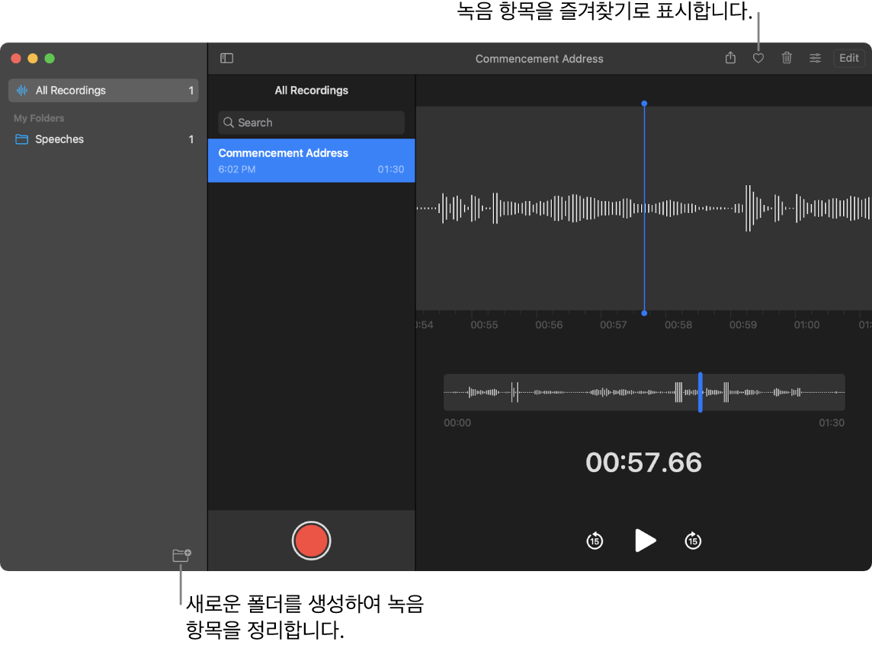Click the Edit button
Screen dimensions: 872x648
point(848,57)
